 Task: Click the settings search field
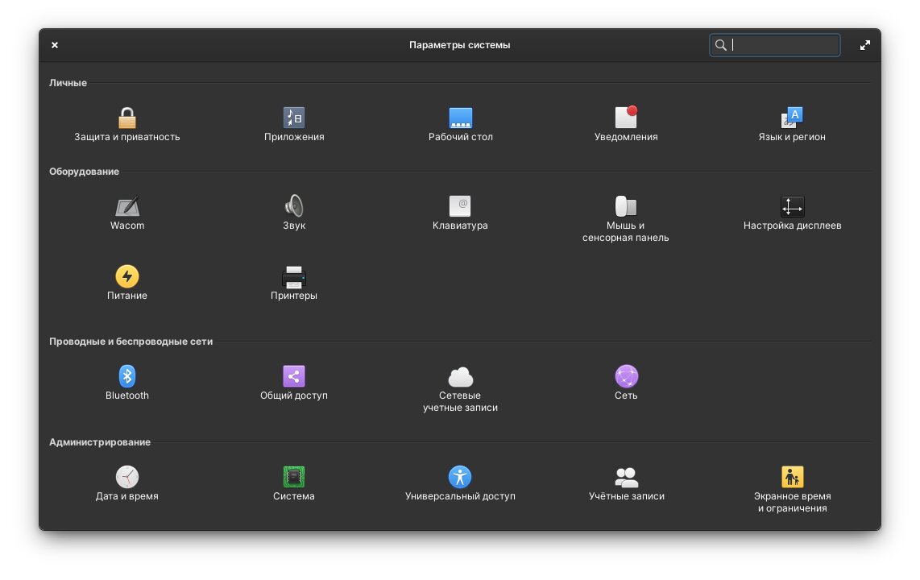781,45
